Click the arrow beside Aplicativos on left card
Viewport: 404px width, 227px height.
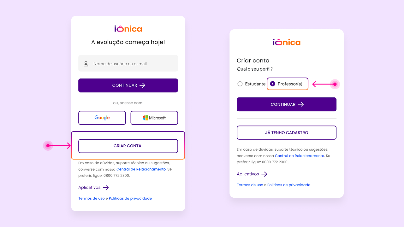tap(106, 188)
